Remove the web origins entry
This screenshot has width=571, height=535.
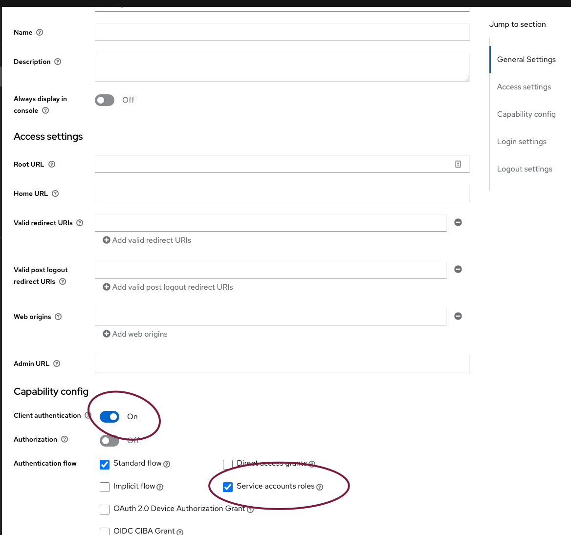click(x=458, y=316)
